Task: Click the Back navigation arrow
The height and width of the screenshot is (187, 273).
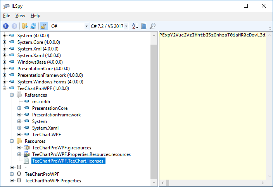Action: pos(6,26)
